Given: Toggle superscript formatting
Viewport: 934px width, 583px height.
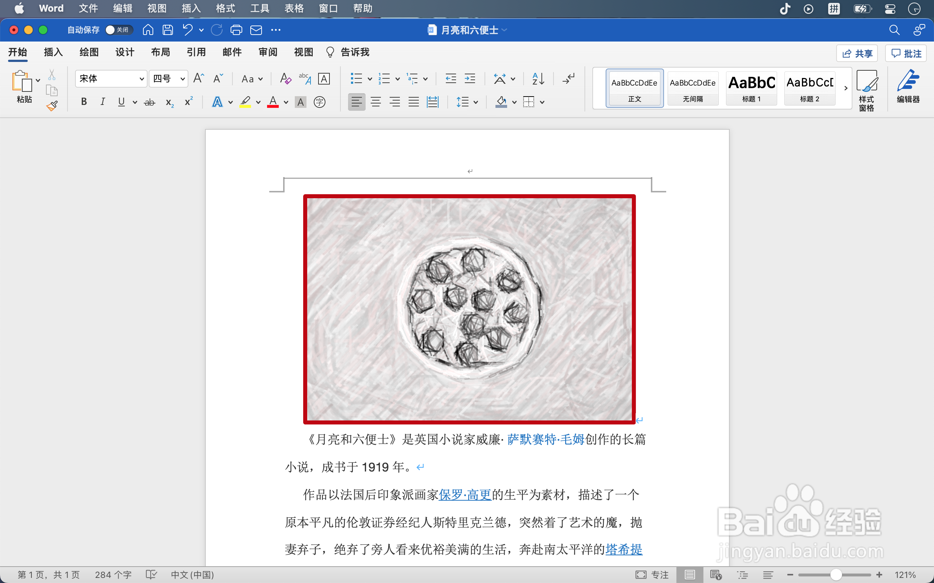Looking at the screenshot, I should click(189, 101).
